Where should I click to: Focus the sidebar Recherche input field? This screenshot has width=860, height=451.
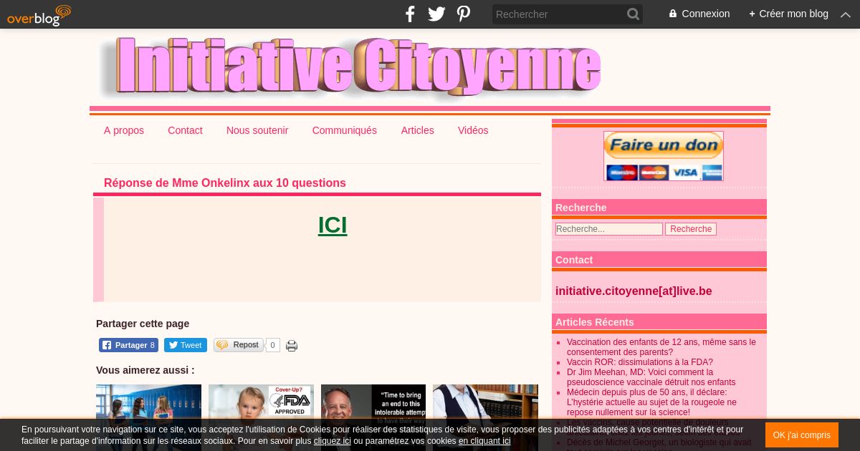point(609,229)
